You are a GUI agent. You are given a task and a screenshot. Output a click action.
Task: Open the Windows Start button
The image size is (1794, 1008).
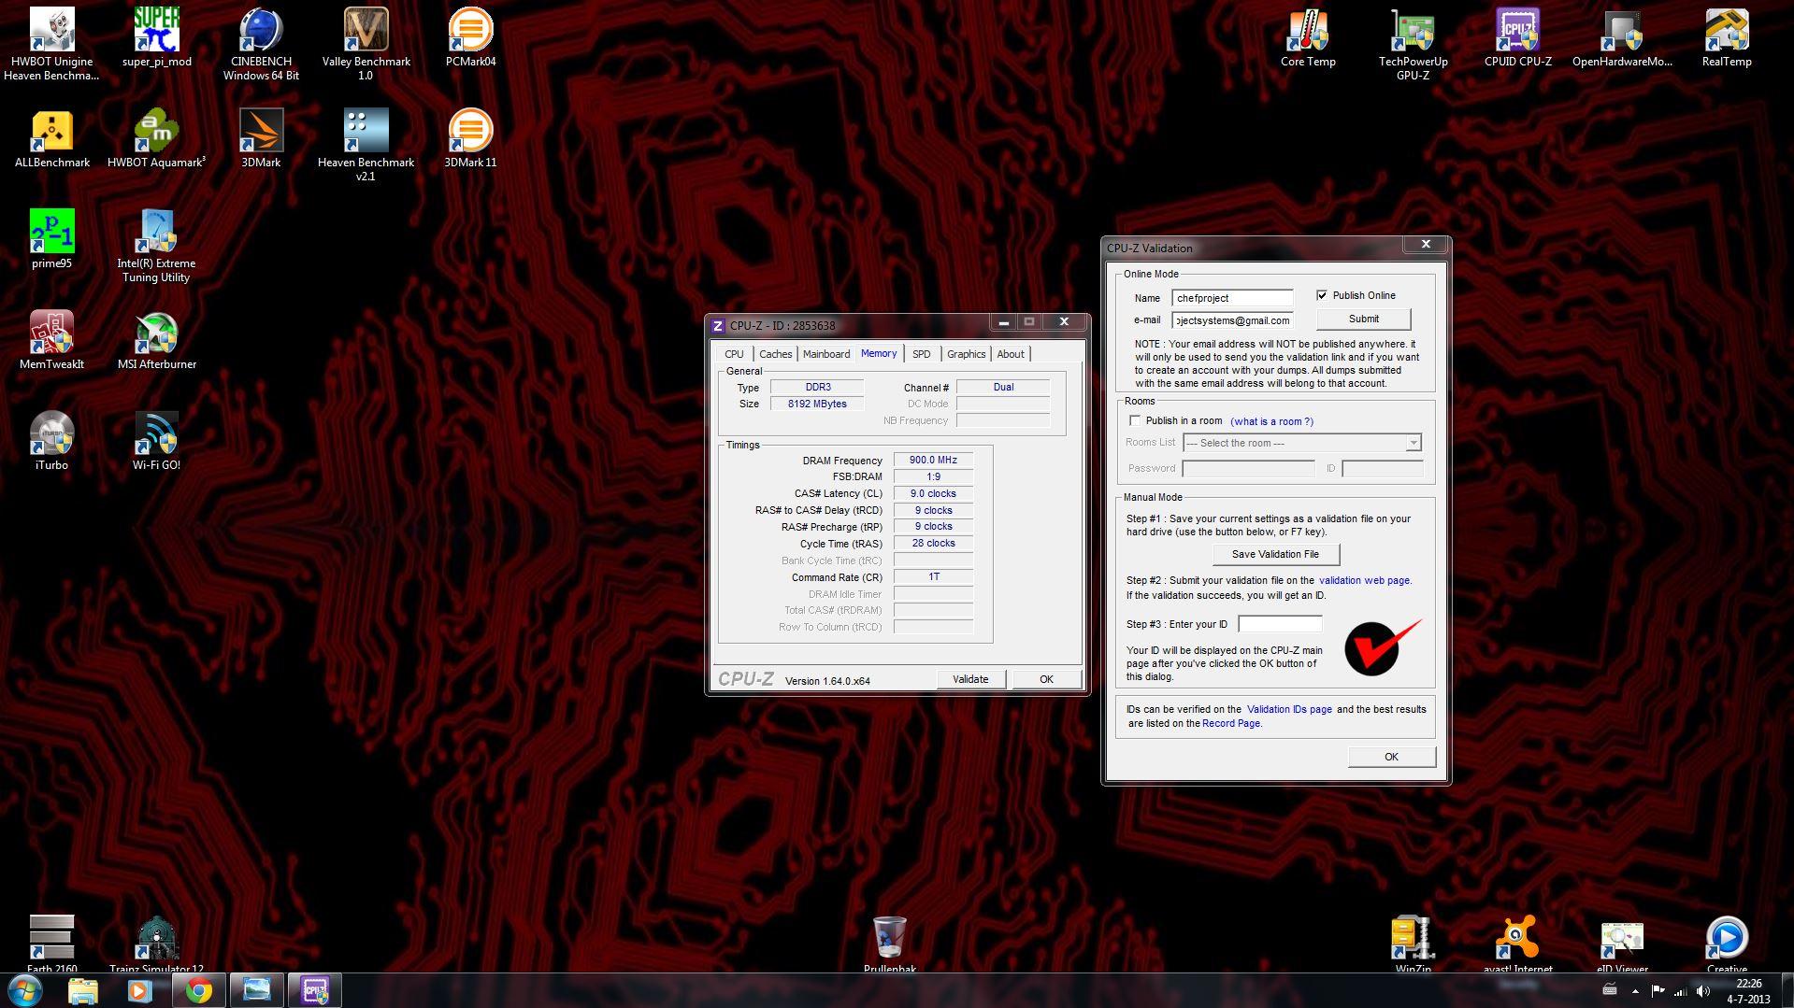pos(24,990)
